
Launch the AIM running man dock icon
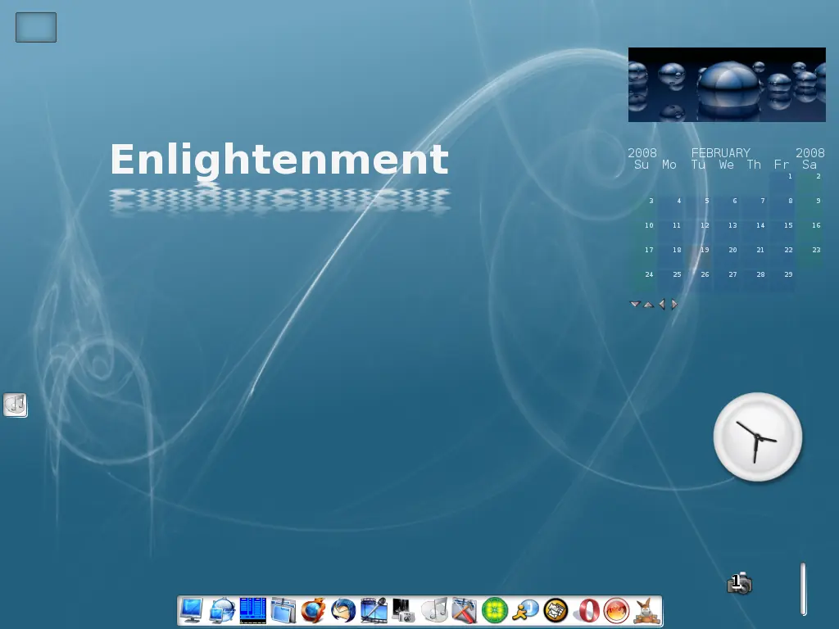coord(525,610)
